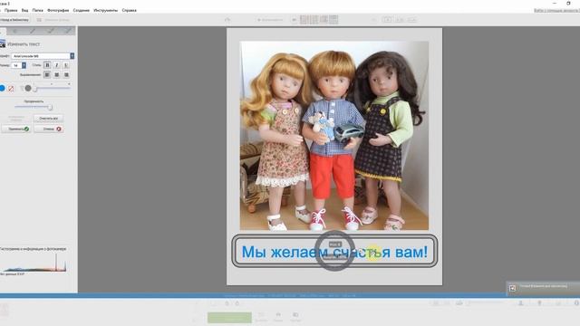Toggle Italic text style
Viewport: 580px width, 326px height.
click(56, 65)
